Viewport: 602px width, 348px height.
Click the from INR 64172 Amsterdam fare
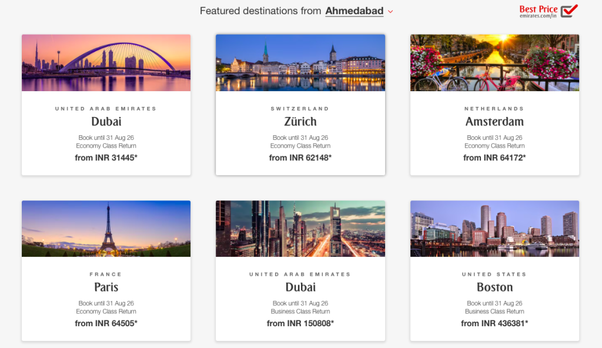tap(494, 158)
